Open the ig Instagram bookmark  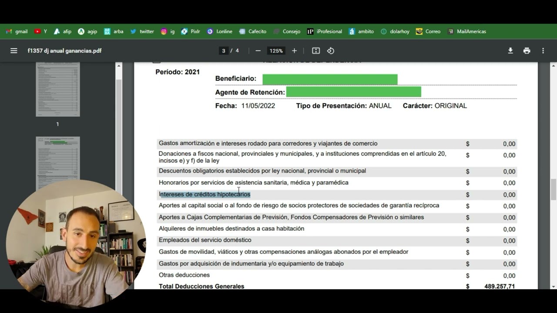(168, 31)
